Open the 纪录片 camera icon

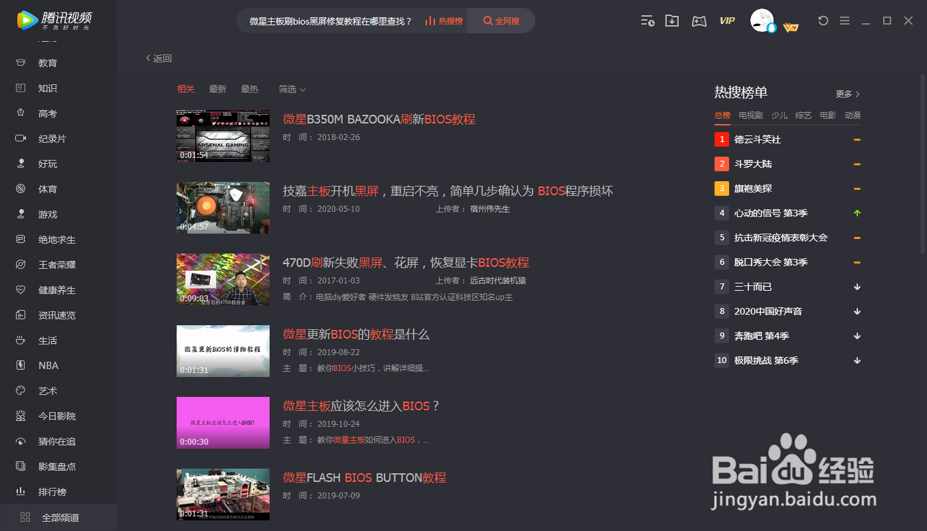(x=21, y=139)
